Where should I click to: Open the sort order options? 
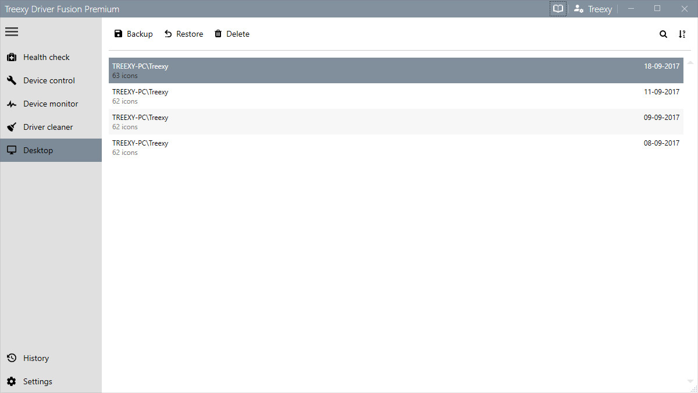click(x=682, y=34)
